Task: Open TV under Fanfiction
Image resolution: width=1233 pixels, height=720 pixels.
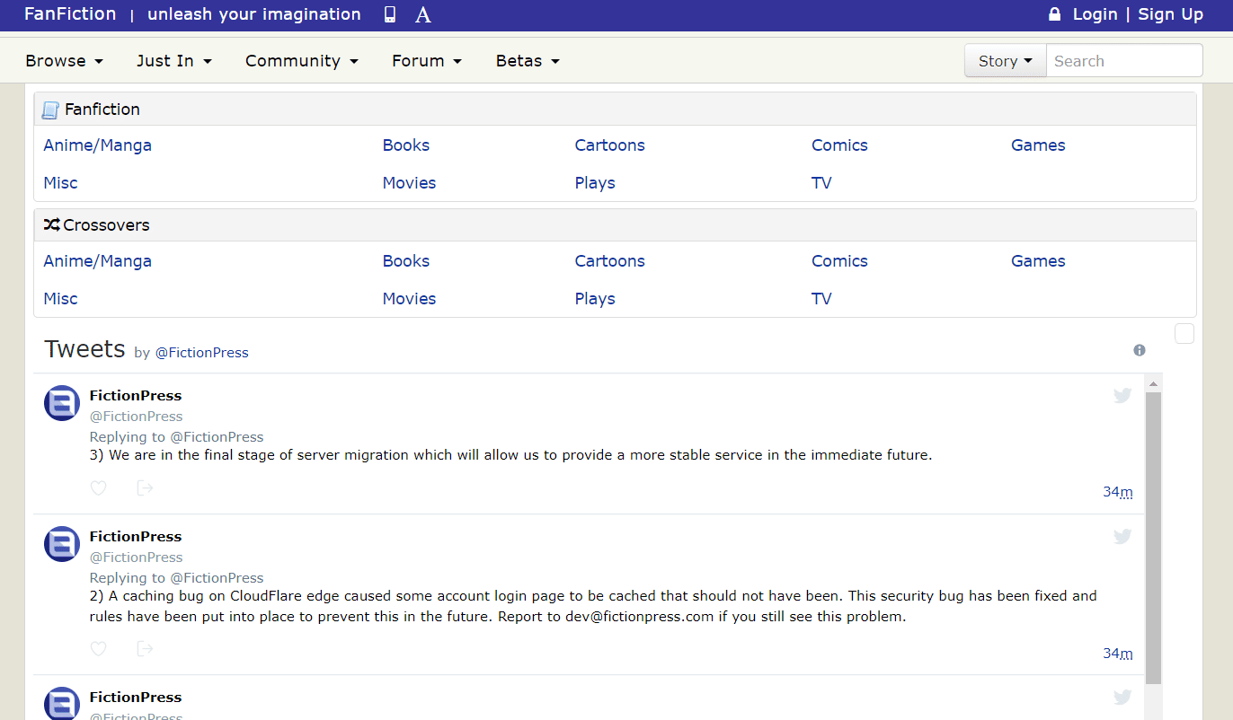Action: pos(821,183)
